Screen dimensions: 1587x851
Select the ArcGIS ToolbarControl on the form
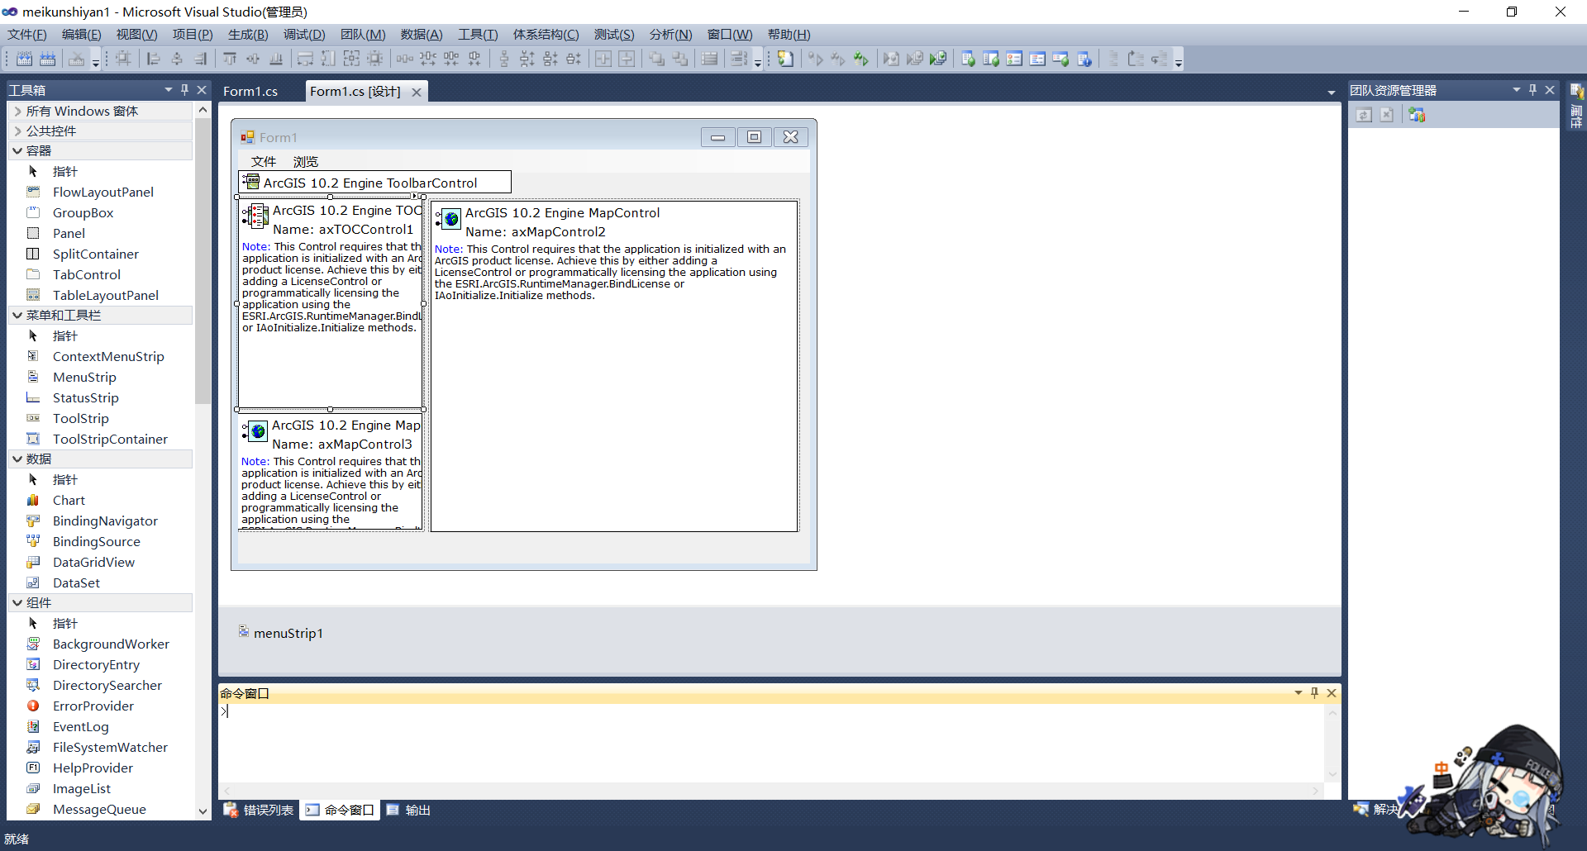(374, 183)
